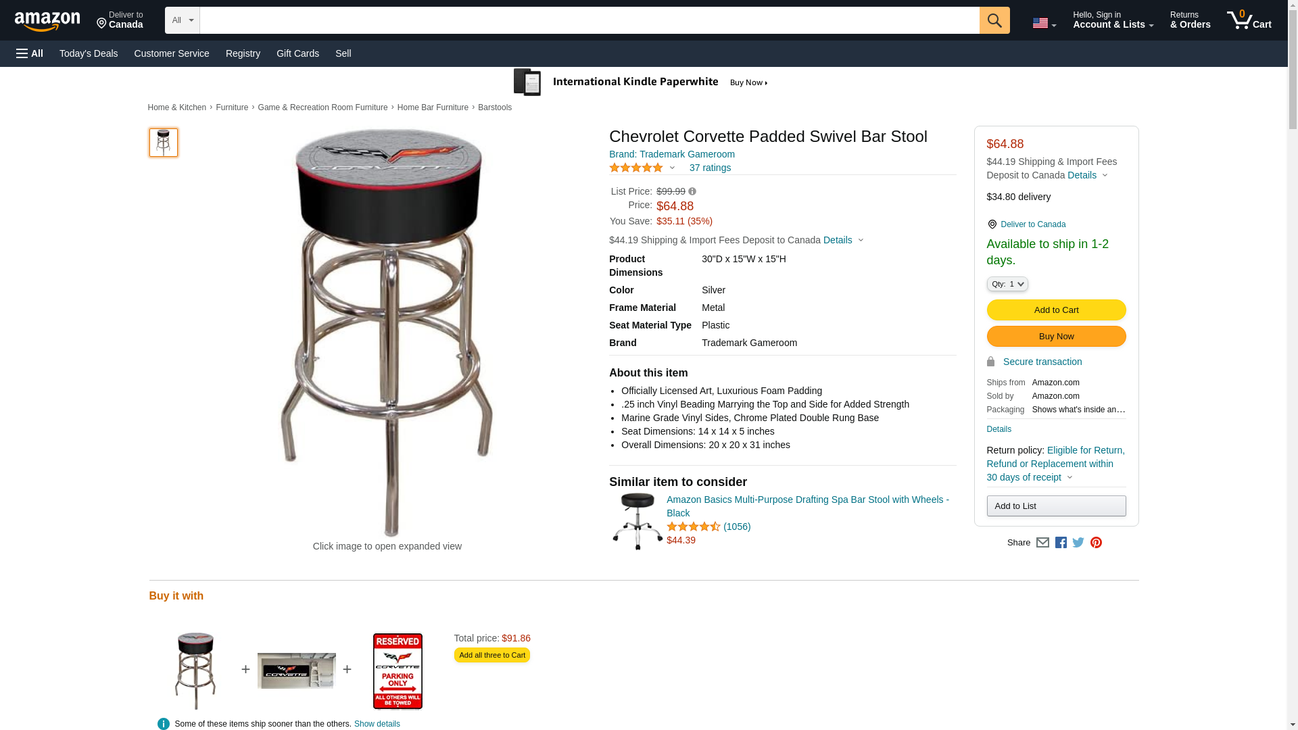Click the Amazon logo

[x=47, y=22]
